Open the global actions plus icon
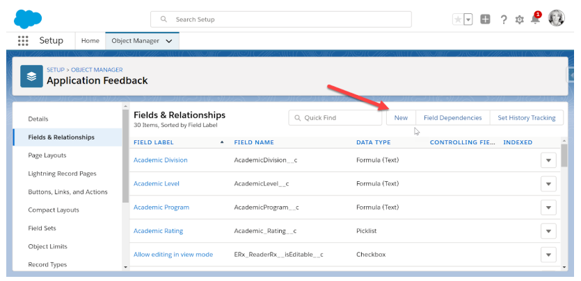581x281 pixels. tap(485, 19)
